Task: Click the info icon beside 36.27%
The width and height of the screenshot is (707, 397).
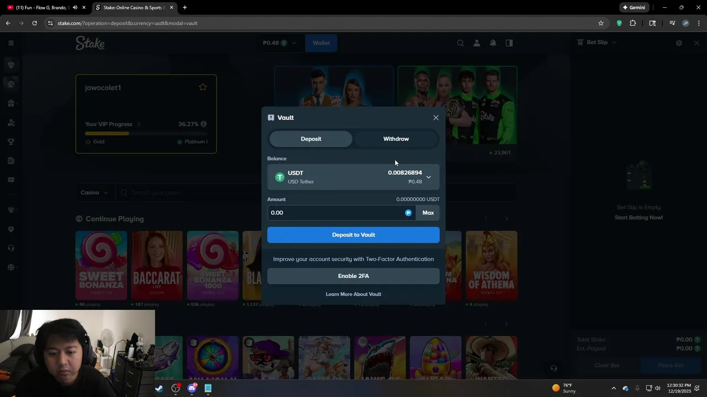Action: coord(204,124)
